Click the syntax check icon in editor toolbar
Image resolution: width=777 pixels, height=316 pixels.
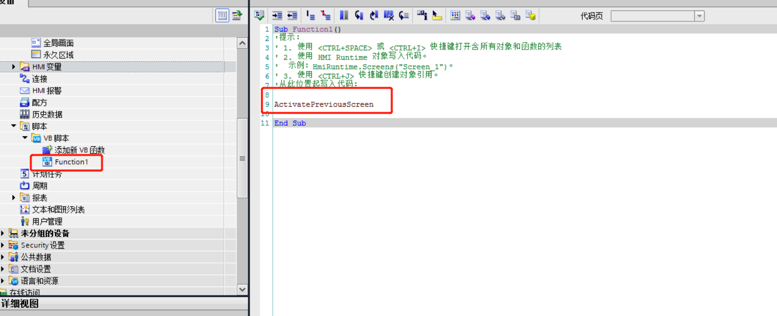tap(259, 16)
